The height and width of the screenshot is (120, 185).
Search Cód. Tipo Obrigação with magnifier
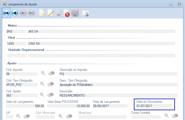[x=42, y=84]
